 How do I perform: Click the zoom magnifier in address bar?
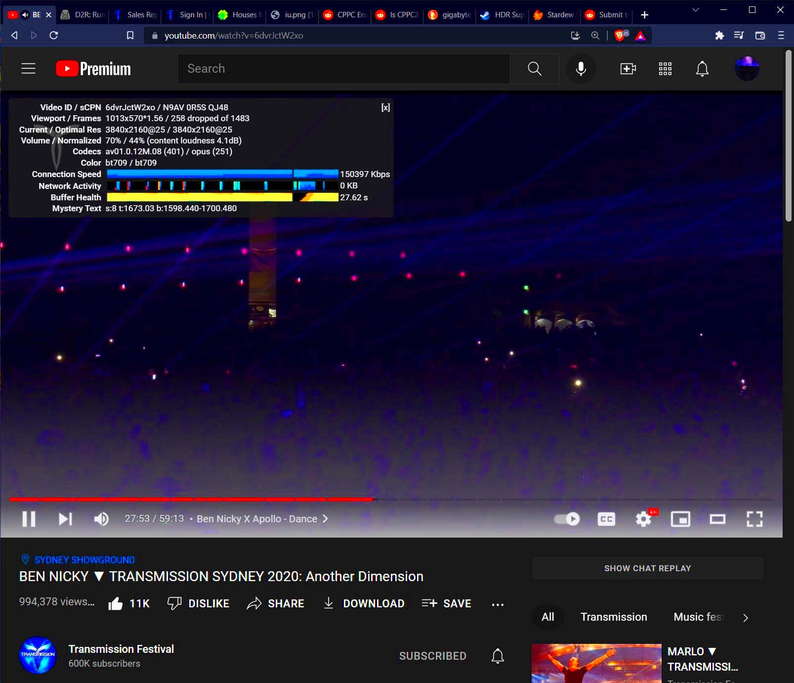(595, 35)
